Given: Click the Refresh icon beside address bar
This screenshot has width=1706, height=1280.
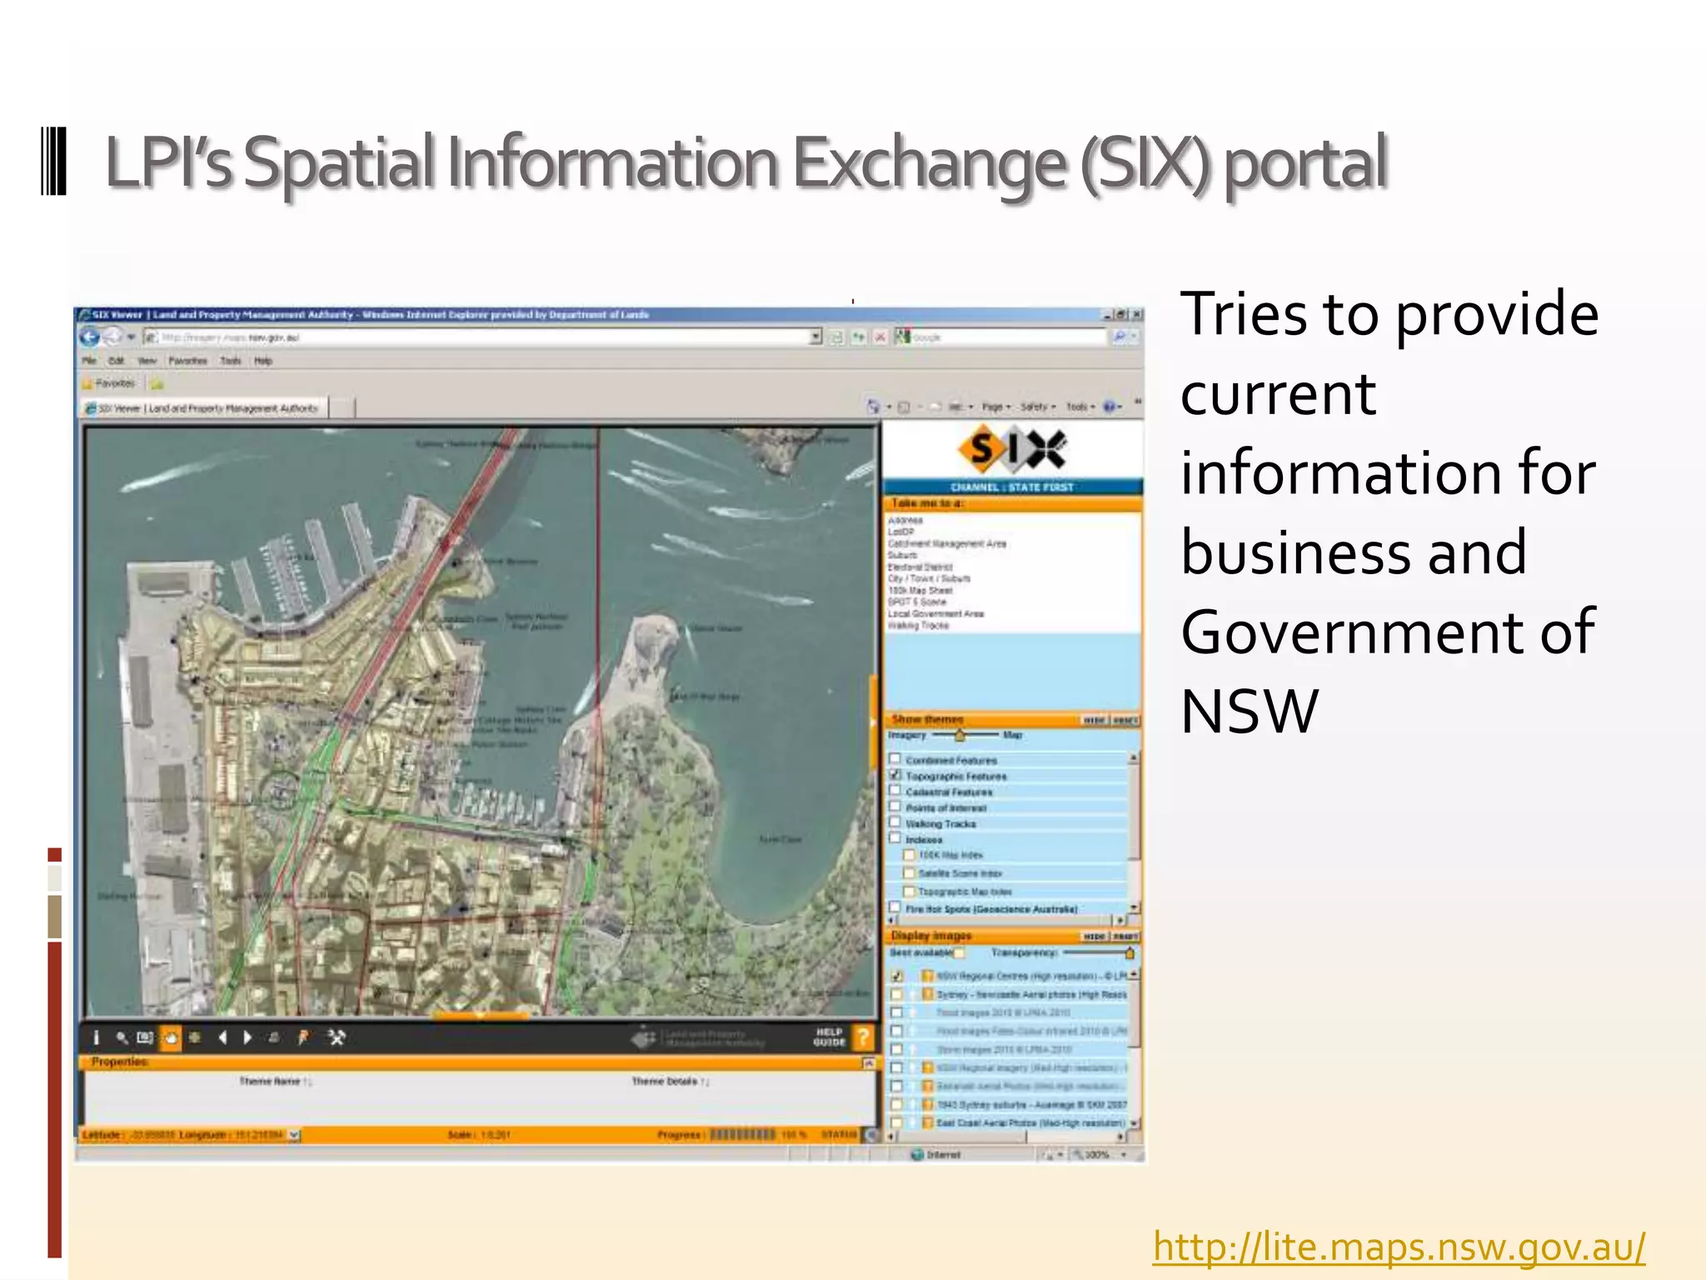Looking at the screenshot, I should [x=858, y=337].
